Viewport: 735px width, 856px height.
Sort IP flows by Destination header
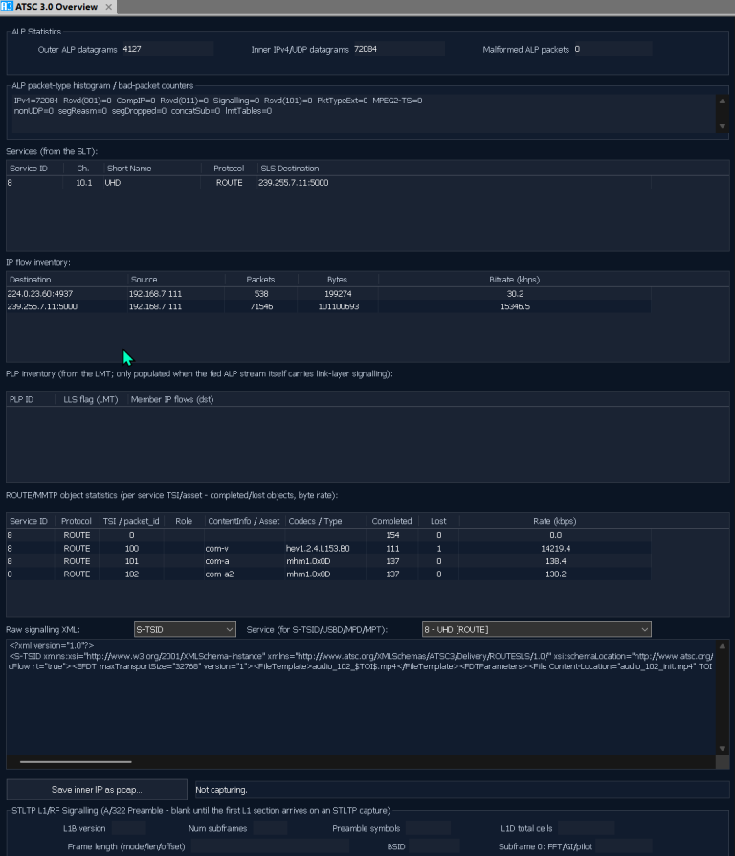[x=67, y=279]
